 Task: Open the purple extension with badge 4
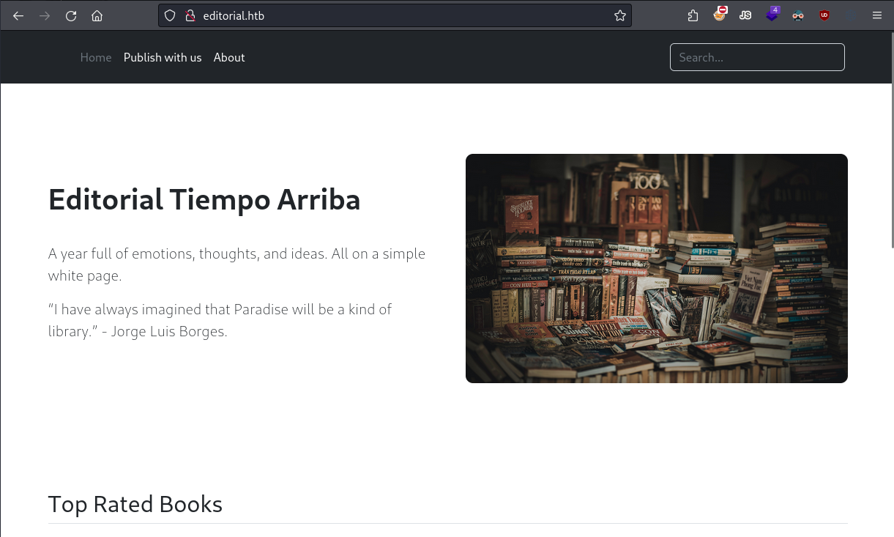coord(772,15)
